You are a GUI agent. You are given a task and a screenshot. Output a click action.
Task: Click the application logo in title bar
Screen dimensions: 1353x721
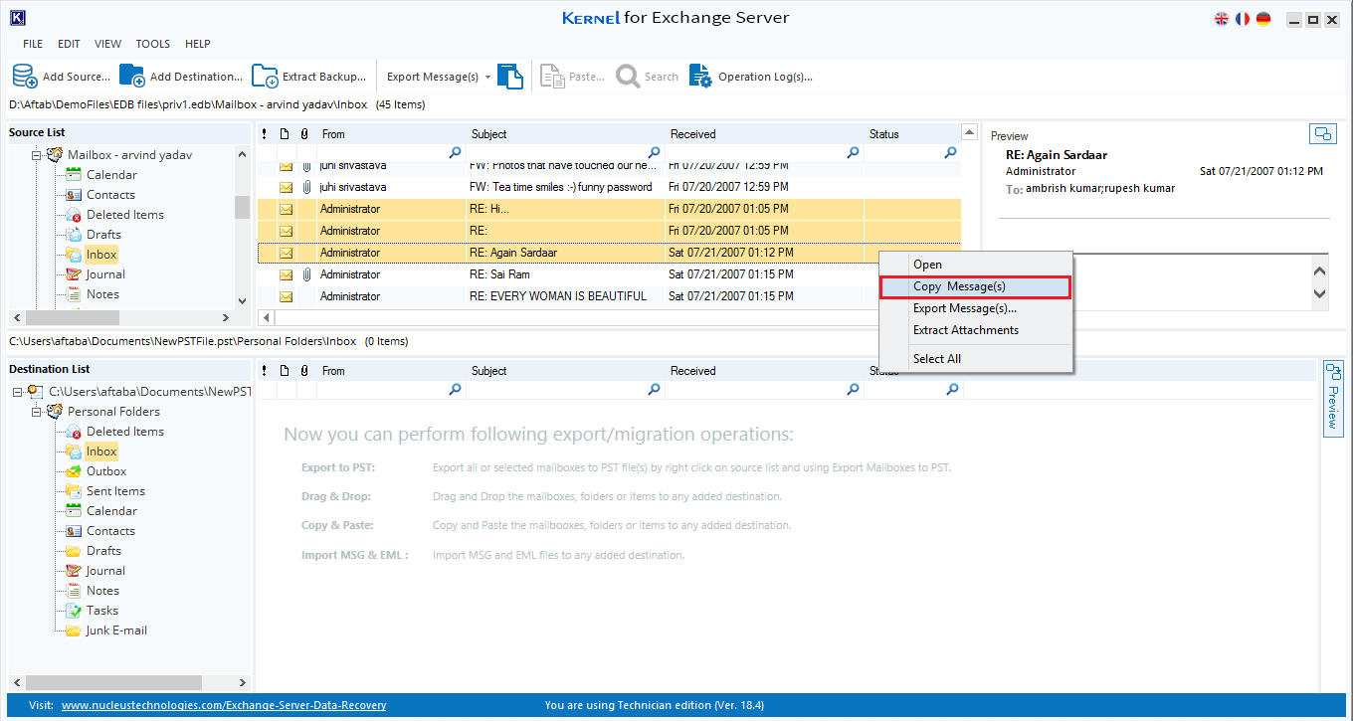click(x=16, y=18)
